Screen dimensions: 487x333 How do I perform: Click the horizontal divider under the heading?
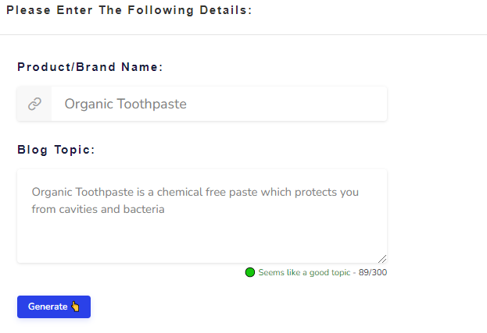coord(244,34)
